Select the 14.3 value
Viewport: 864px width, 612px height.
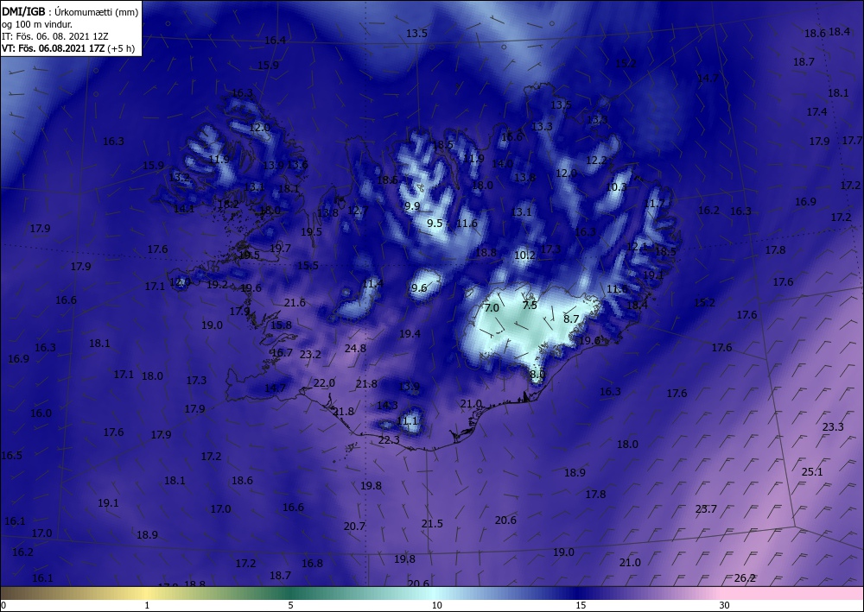click(x=387, y=407)
